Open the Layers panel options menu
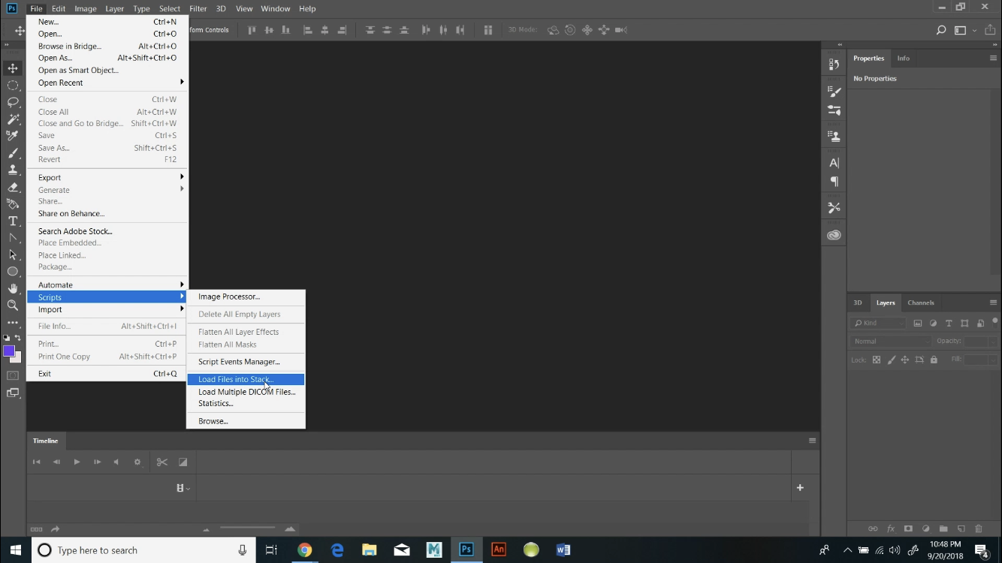 click(993, 303)
